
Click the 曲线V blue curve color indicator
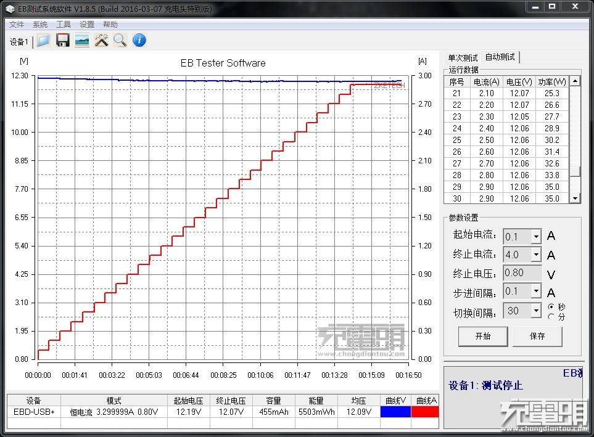pos(395,410)
